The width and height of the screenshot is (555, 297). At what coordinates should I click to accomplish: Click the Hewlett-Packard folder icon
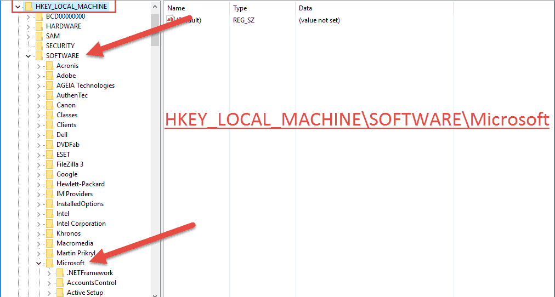49,184
